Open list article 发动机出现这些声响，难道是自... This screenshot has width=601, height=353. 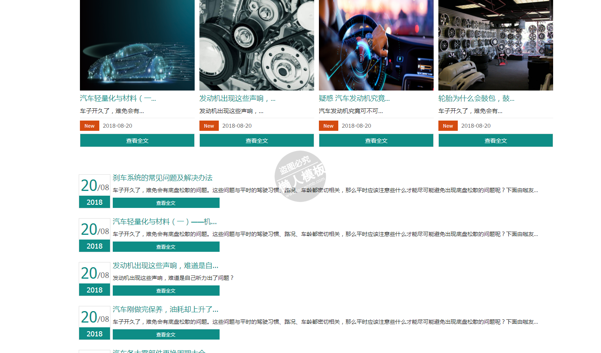[x=165, y=266]
